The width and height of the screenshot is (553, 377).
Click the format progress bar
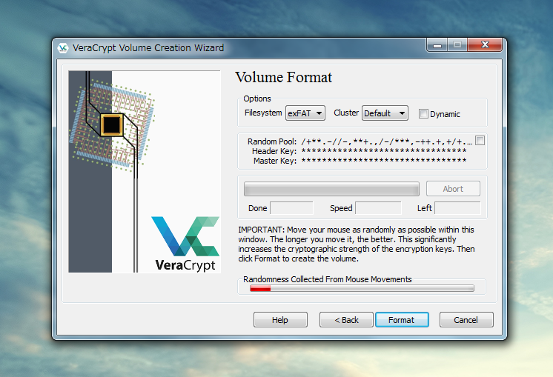click(331, 189)
